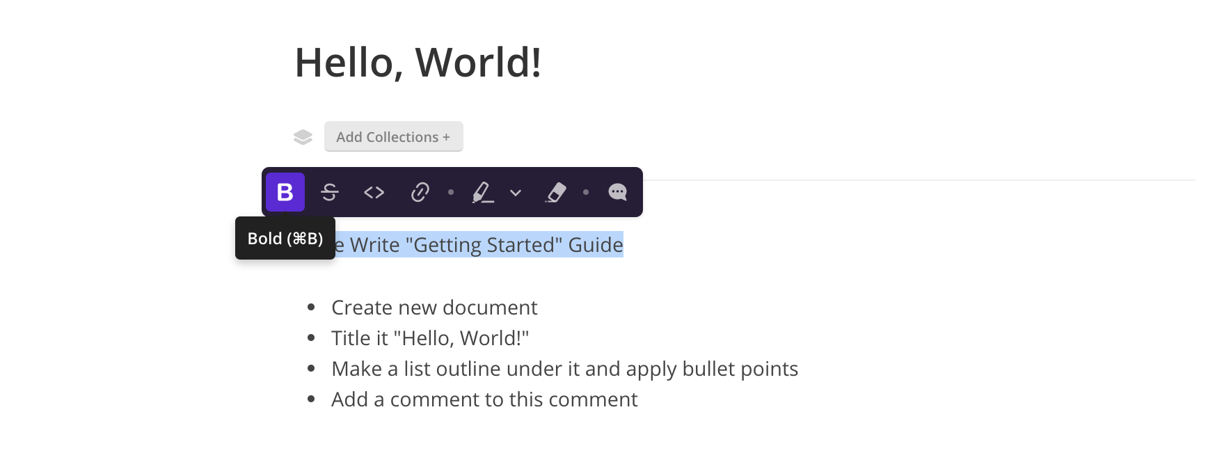Apply strikethrough to the selected text
The height and width of the screenshot is (476, 1208).
pos(330,192)
